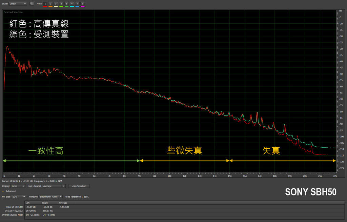Expand the Top Channel dropdown showing Average
This screenshot has width=347, height=222.
point(54,186)
